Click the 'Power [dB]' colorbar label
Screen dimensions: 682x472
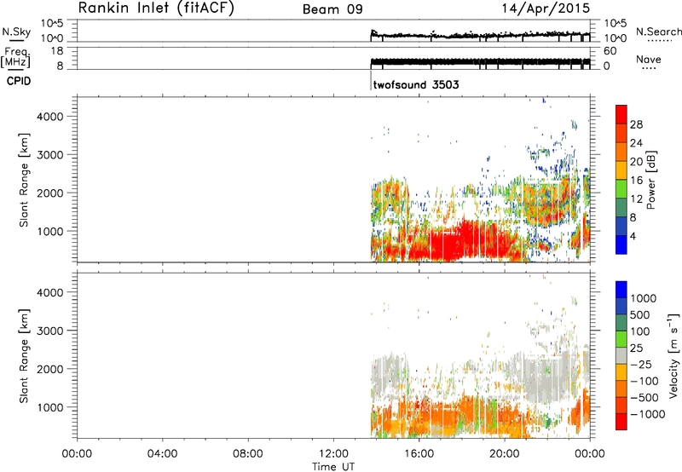(x=650, y=180)
